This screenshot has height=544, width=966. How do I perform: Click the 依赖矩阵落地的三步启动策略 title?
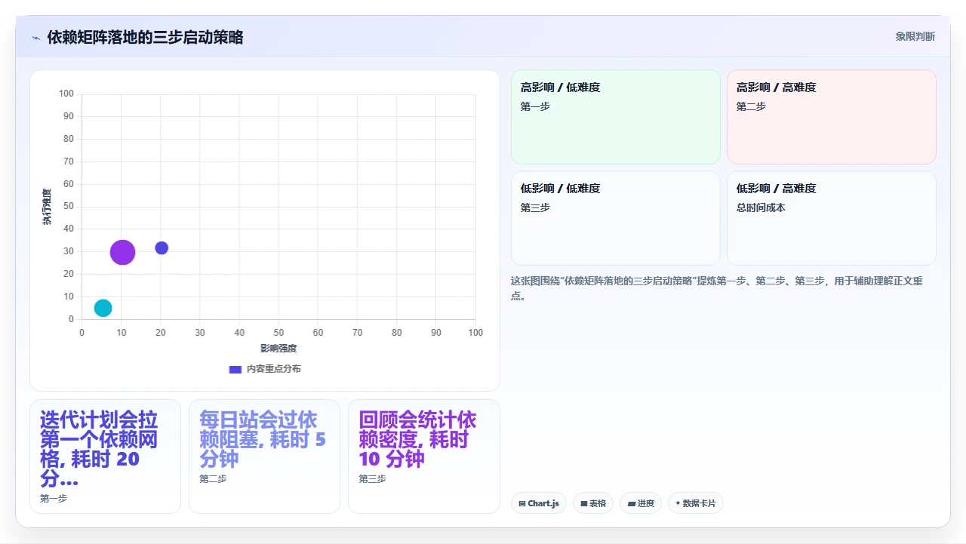click(x=145, y=37)
